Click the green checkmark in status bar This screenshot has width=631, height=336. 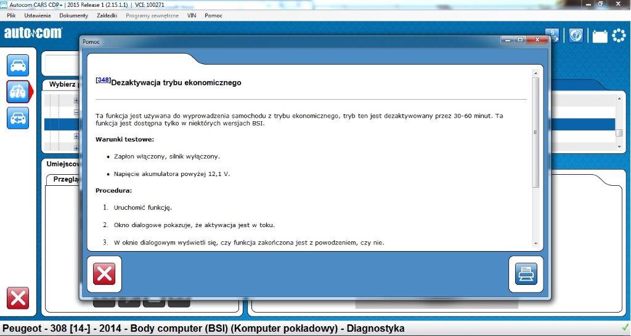625,327
